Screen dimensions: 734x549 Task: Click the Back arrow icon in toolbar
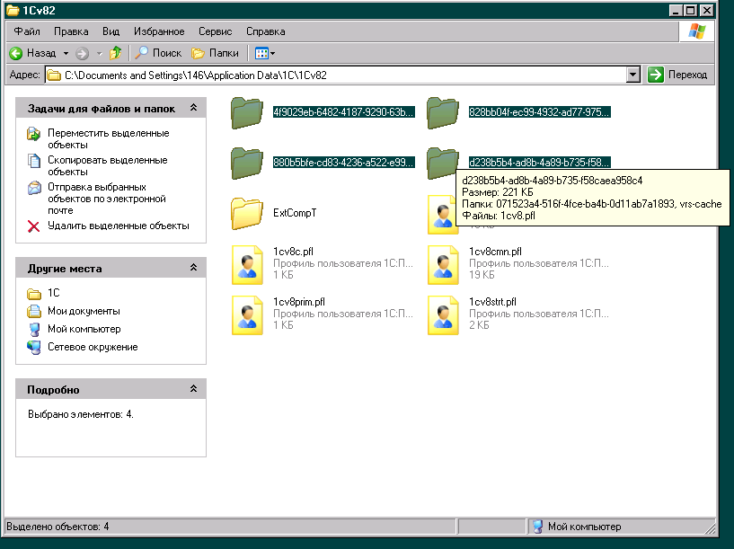16,53
